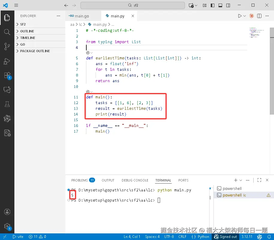This screenshot has width=274, height=240.
Task: Expand the OUTLINE section
Action: (x=40, y=31)
